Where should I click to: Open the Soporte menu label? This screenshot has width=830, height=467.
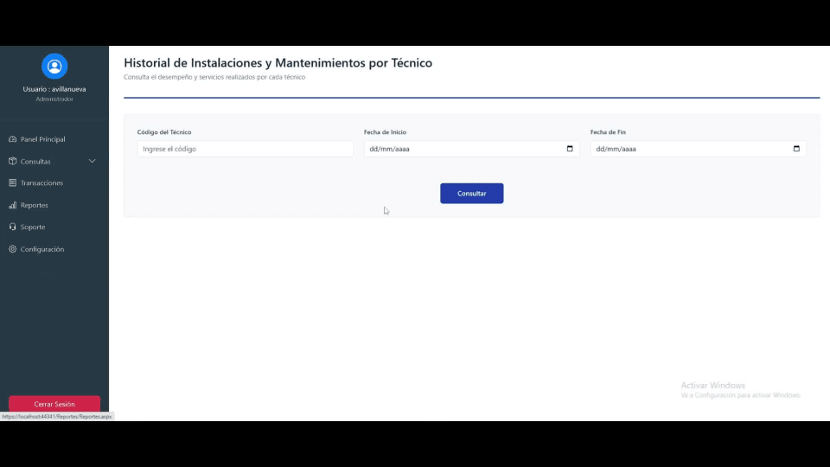tap(33, 227)
